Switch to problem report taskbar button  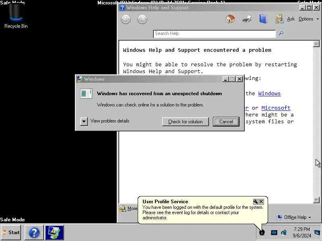[x=54, y=233]
